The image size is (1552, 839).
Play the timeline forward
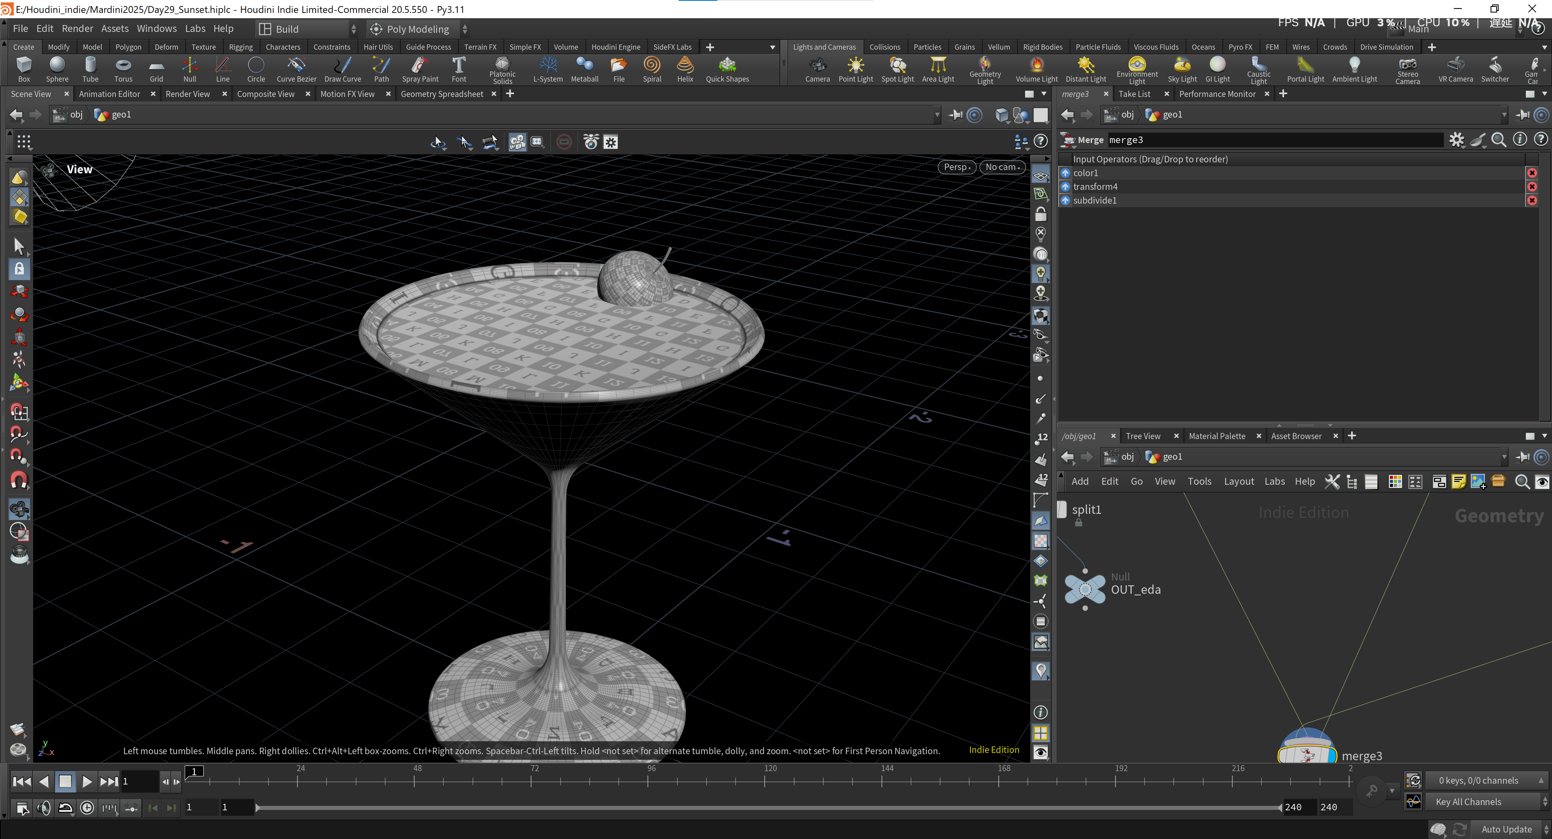[87, 782]
